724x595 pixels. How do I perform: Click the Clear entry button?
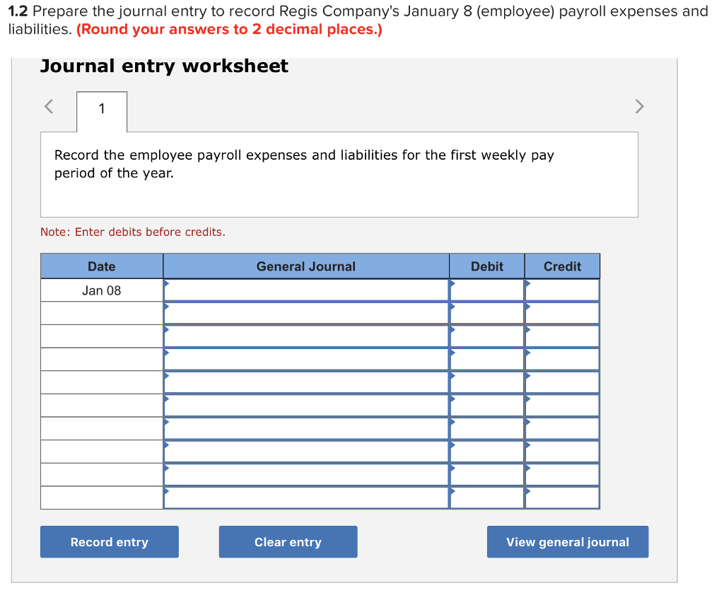click(288, 541)
